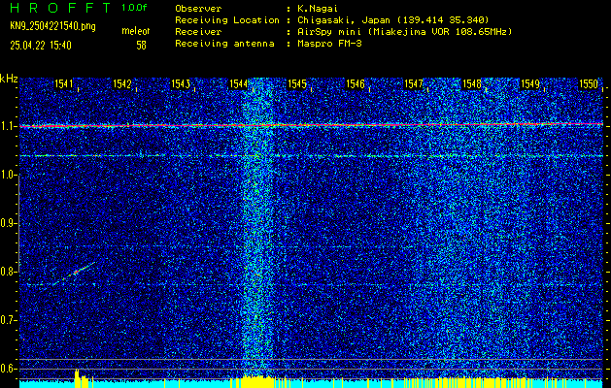Click the date stamp 25.04.22 15:40
Viewport: 611px width, 388px height.
[41, 46]
